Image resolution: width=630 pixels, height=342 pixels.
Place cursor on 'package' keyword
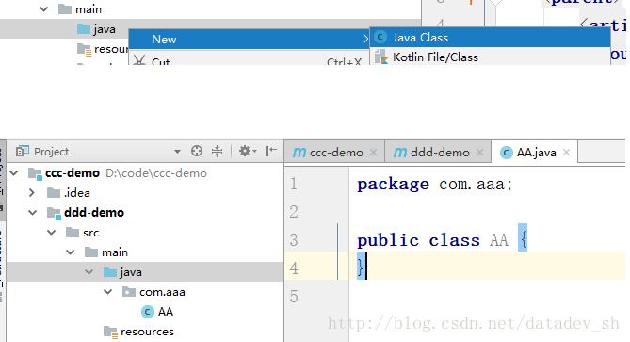pos(393,185)
